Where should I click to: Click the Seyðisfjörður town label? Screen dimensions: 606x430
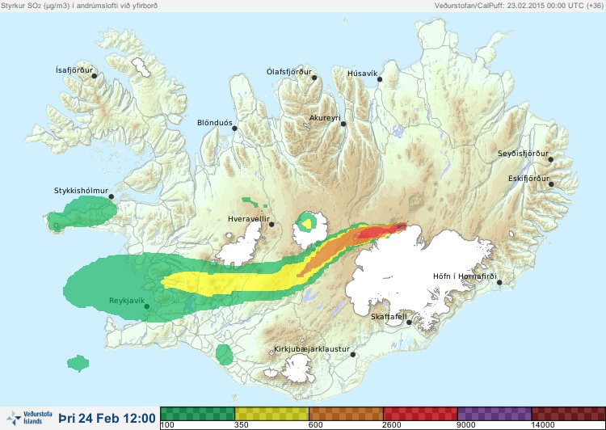pos(523,154)
